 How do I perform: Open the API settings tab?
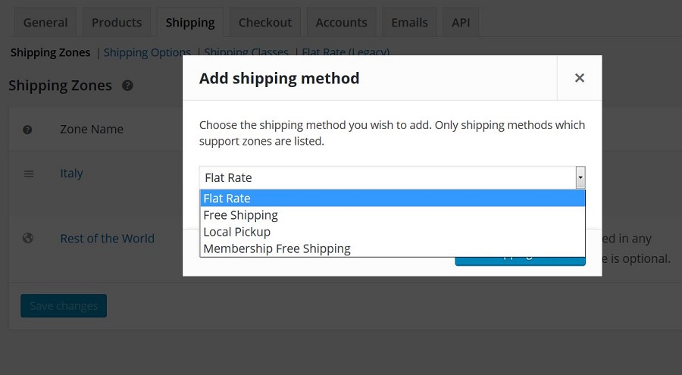pyautogui.click(x=461, y=22)
